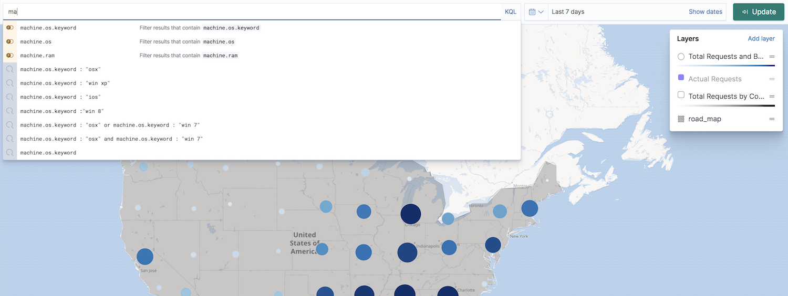Click the calendar icon in date picker

[x=532, y=12]
